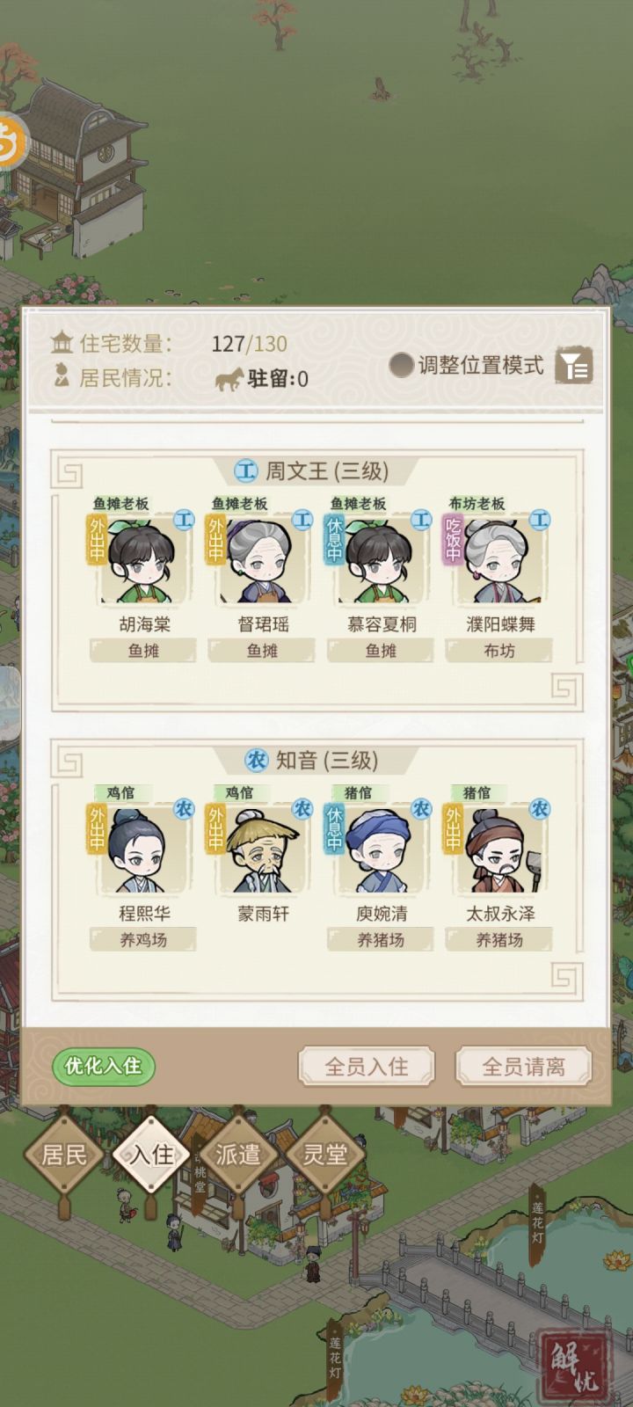
Task: Tap 布坊 workplace label under 濮阳蝶舞
Action: tap(499, 651)
